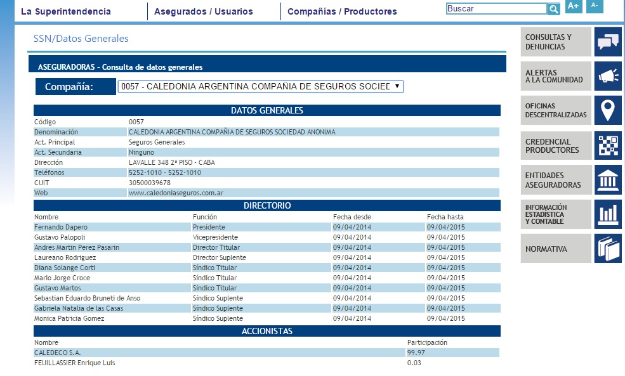Click the Oficinas location pin icon
The height and width of the screenshot is (376, 625).
(x=608, y=110)
